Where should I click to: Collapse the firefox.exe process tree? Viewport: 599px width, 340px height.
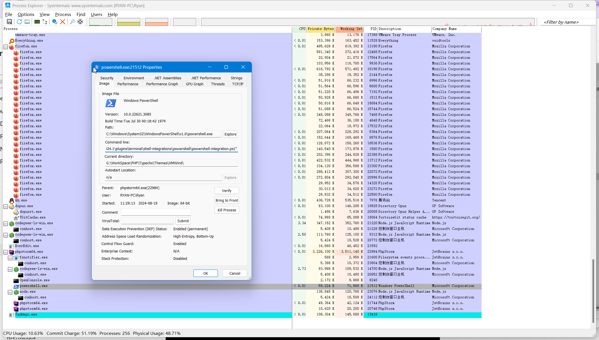[5, 46]
